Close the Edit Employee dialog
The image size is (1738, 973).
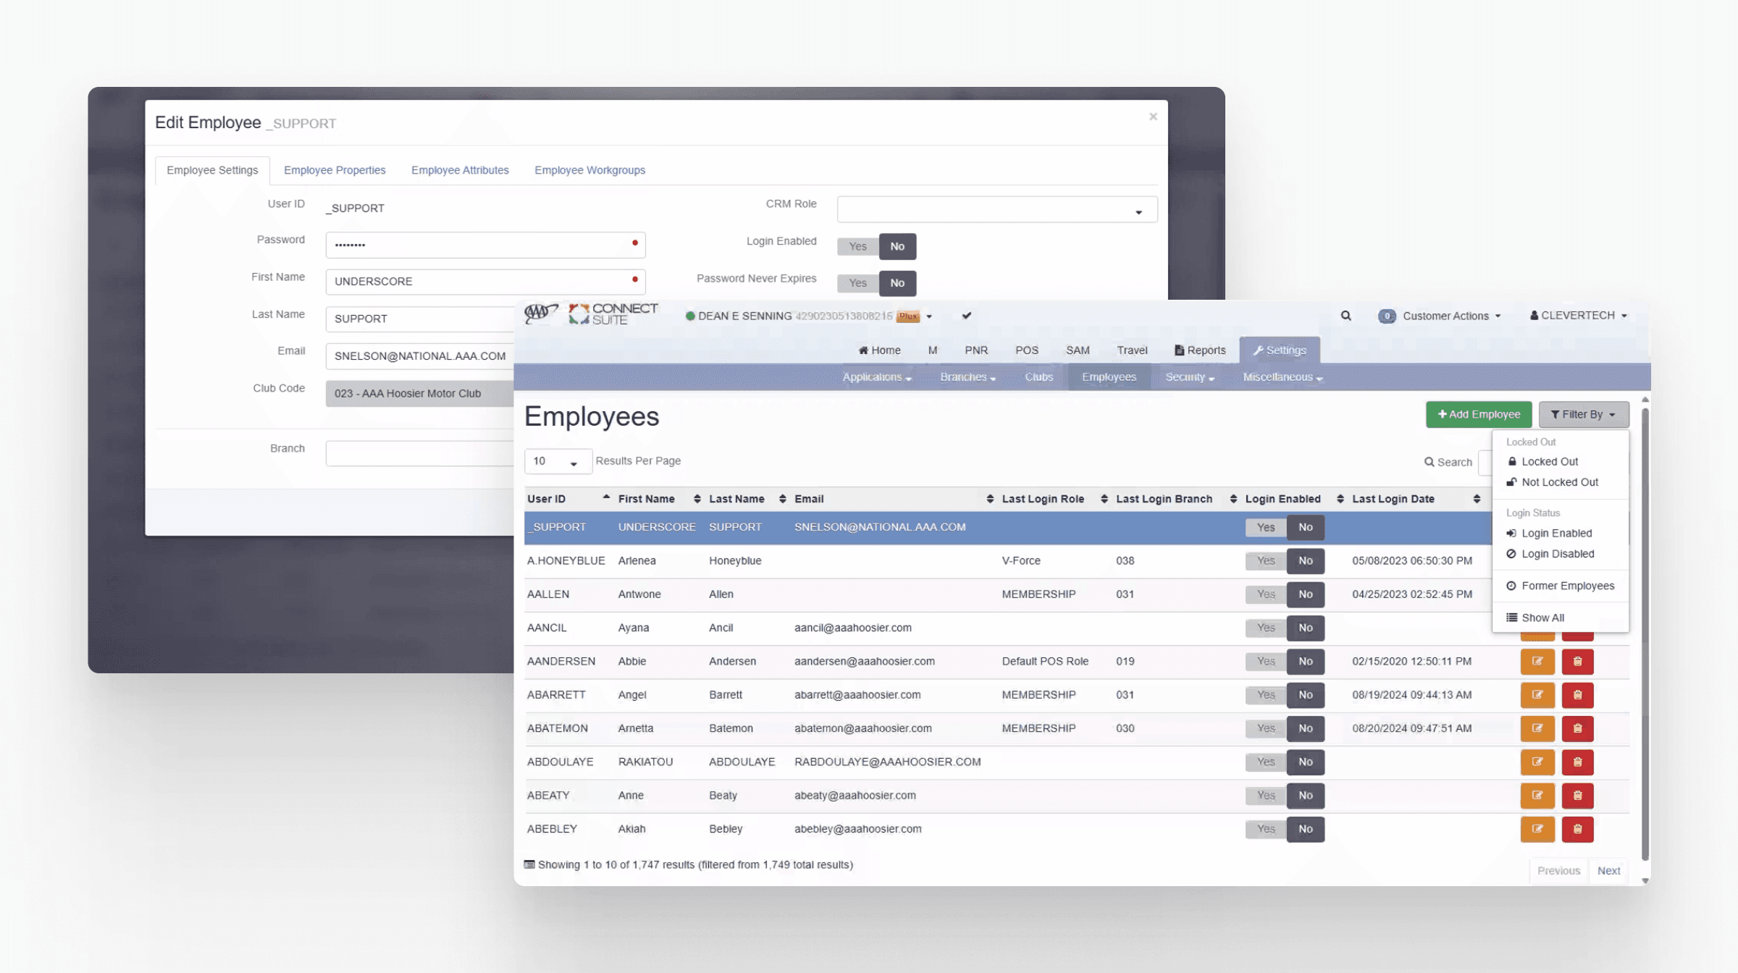point(1153,117)
